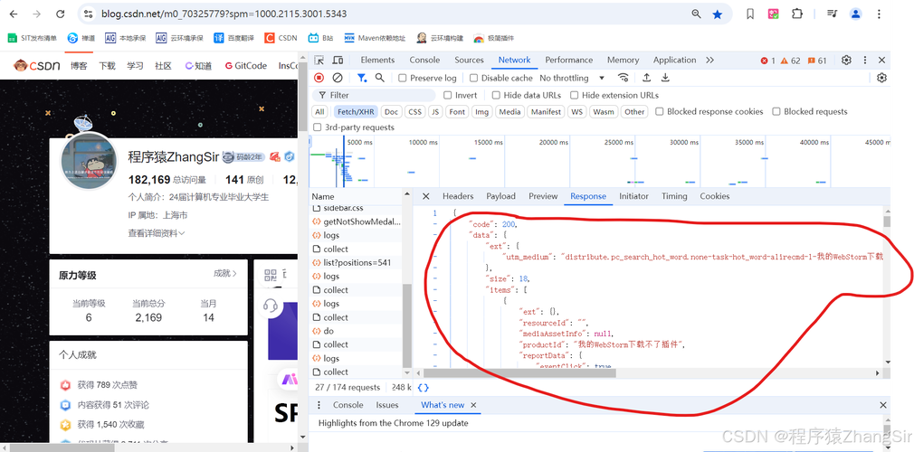The width and height of the screenshot is (914, 452).
Task: Open DevTools settings gear
Action: tap(846, 60)
